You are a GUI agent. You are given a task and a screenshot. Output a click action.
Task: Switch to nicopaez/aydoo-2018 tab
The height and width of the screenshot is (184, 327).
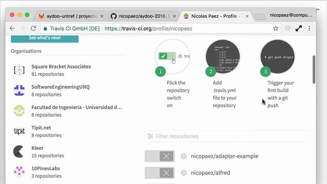[x=143, y=16]
